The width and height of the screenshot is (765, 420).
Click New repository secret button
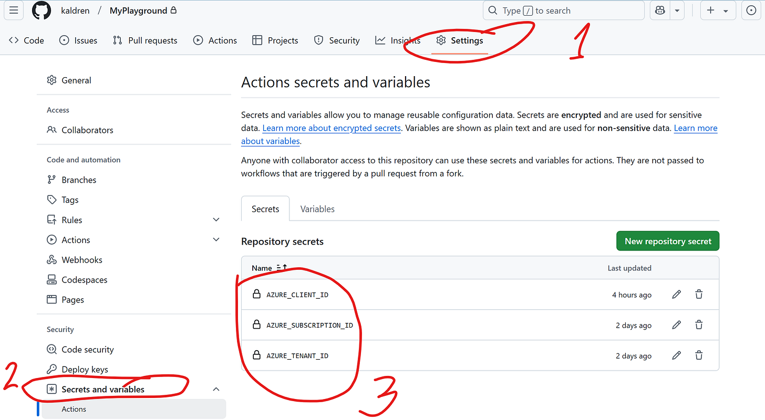click(x=668, y=241)
